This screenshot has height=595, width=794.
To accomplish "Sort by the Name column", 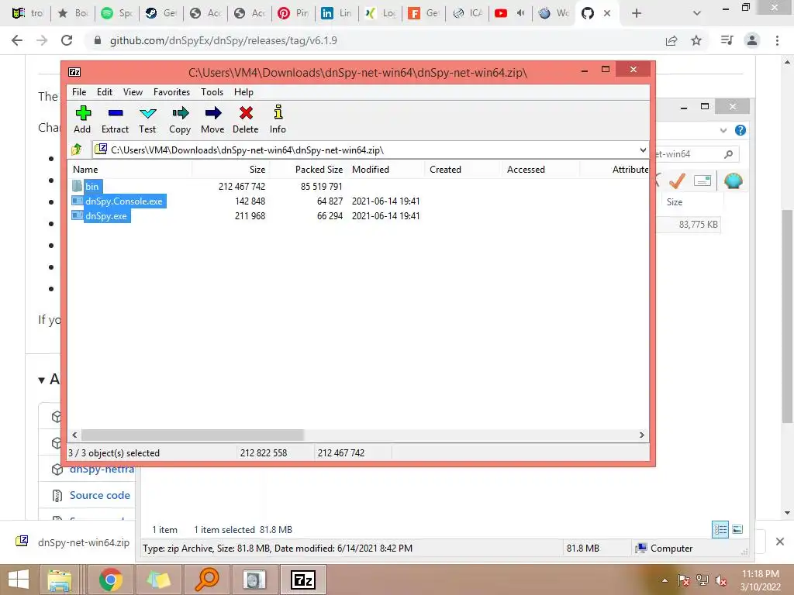I will [x=129, y=170].
